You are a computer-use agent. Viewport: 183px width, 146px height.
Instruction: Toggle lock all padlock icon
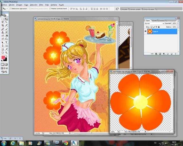(x=159, y=27)
